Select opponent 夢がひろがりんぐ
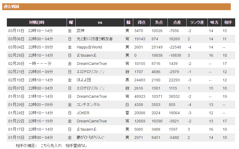 point(90,137)
